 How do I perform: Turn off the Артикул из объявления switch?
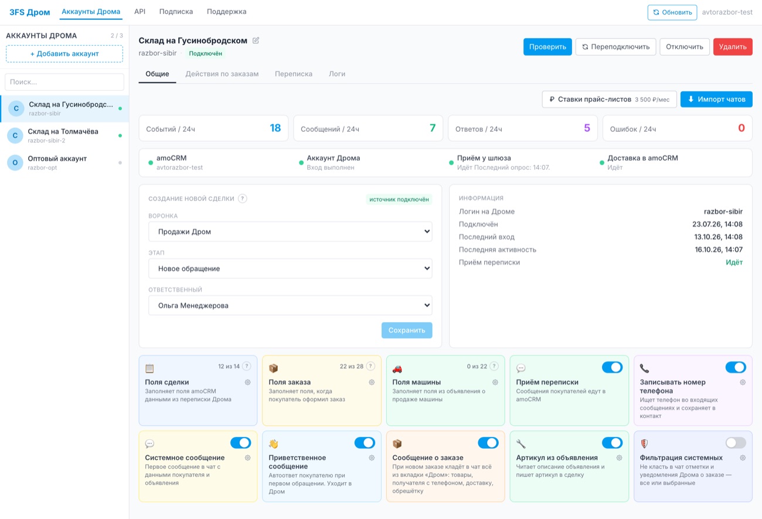[612, 443]
